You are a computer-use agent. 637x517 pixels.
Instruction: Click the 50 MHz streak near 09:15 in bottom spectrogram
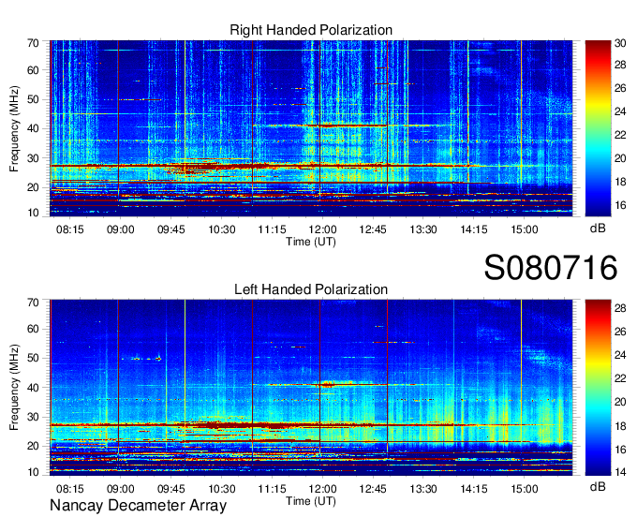142,359
